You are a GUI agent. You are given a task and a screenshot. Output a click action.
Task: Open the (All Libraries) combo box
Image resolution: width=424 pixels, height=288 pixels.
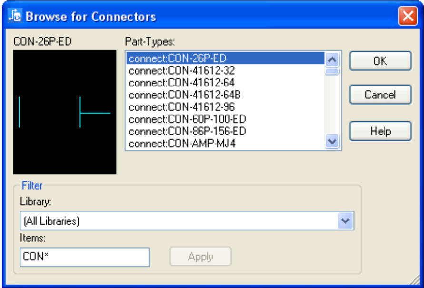tap(180, 221)
